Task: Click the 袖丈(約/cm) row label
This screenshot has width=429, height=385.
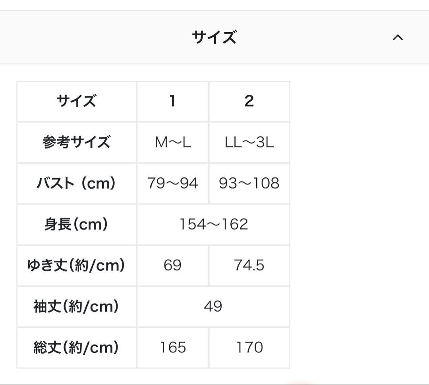Action: (76, 306)
